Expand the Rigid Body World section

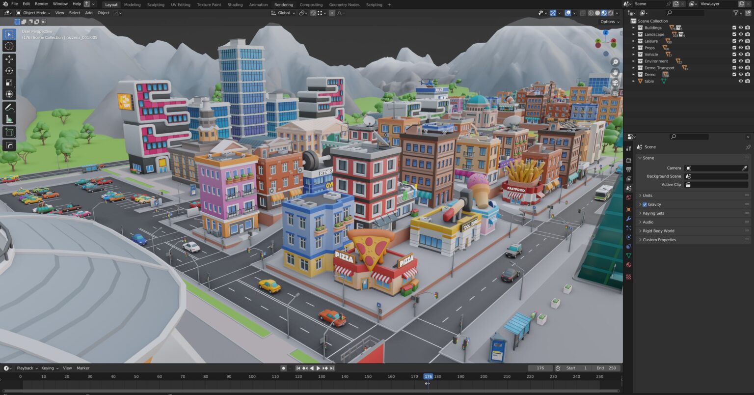click(658, 231)
